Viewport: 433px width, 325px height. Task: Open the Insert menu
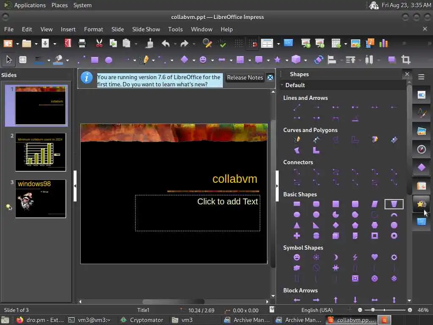(x=68, y=29)
